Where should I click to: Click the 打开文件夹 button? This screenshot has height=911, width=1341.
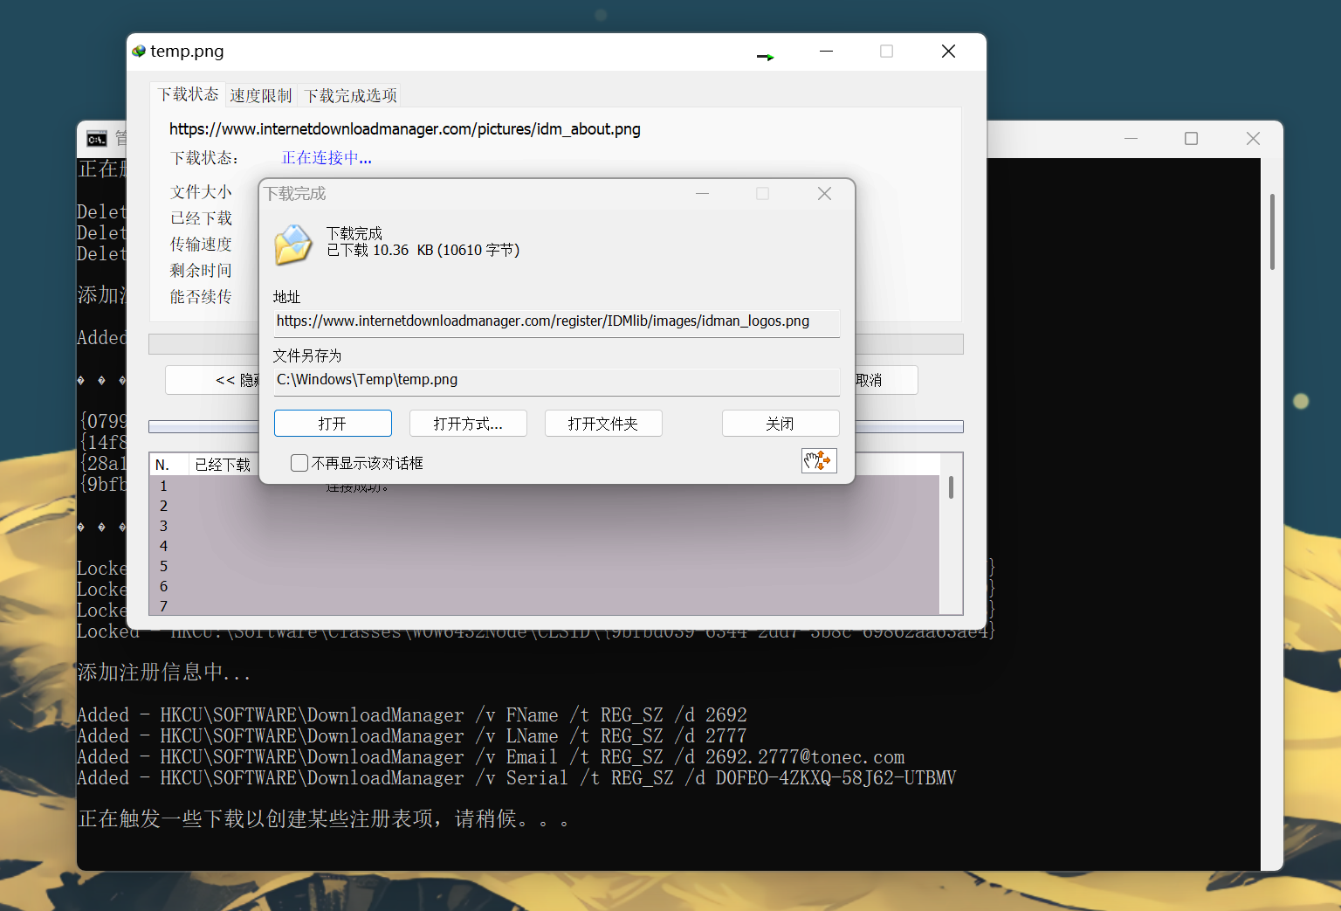click(603, 424)
